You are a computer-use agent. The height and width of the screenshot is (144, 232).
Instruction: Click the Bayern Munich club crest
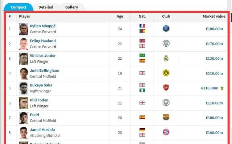click(x=166, y=132)
